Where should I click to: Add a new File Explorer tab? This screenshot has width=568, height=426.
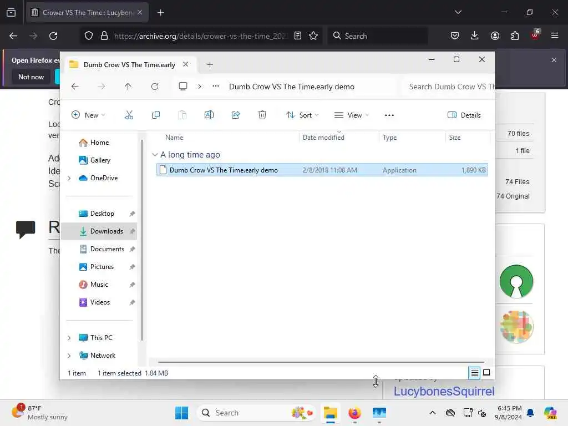[x=210, y=64]
